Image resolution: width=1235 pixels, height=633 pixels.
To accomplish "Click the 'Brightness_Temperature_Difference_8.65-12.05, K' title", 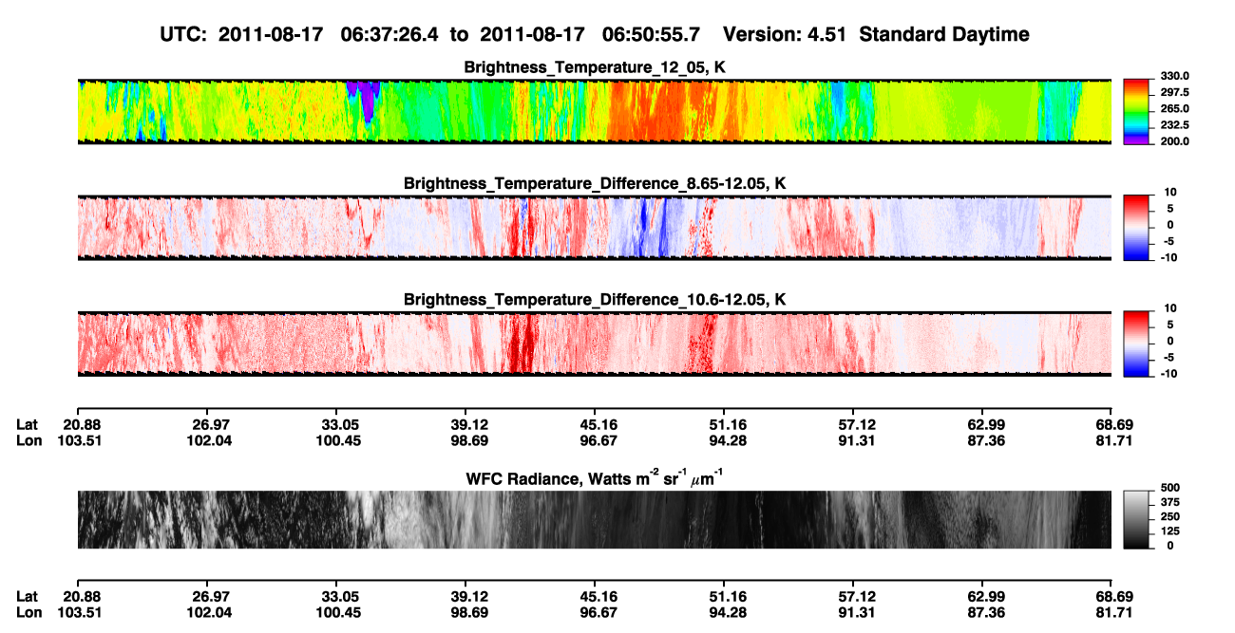I will (x=596, y=183).
